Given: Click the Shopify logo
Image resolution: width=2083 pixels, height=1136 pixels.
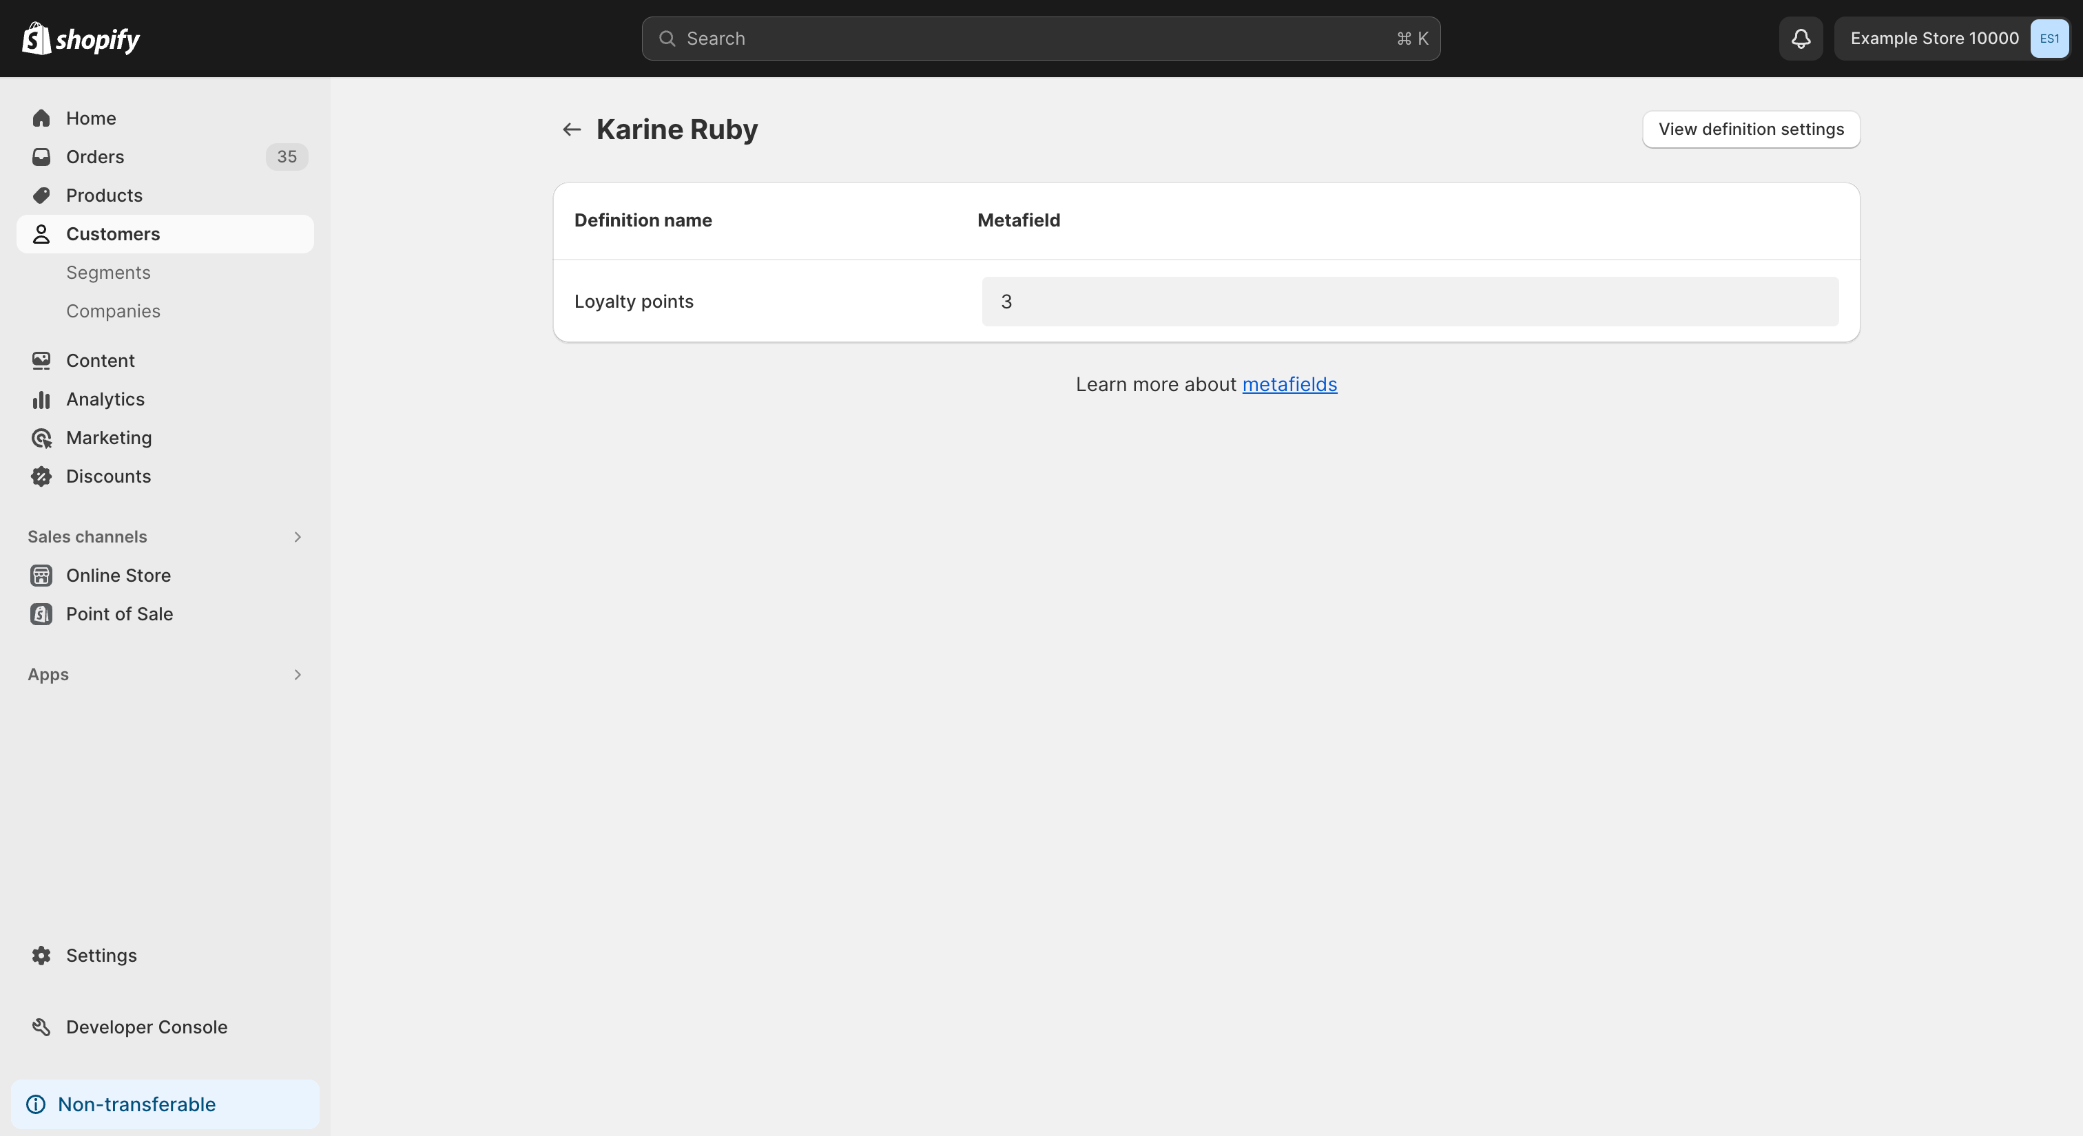Looking at the screenshot, I should [x=80, y=38].
